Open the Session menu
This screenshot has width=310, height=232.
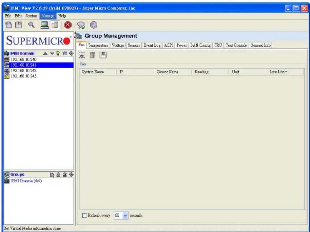pyautogui.click(x=31, y=16)
